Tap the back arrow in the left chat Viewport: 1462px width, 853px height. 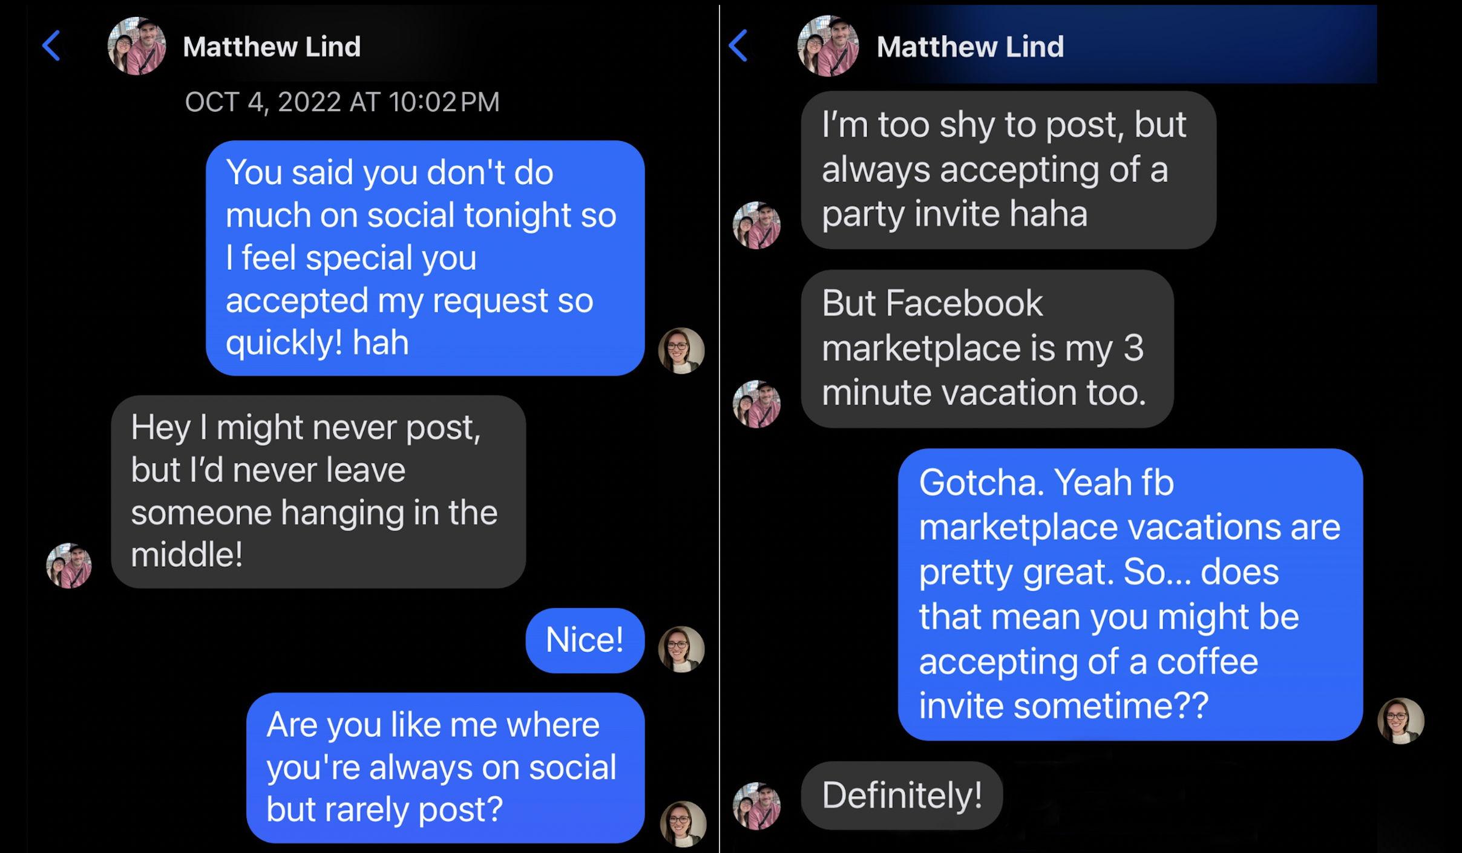[52, 46]
